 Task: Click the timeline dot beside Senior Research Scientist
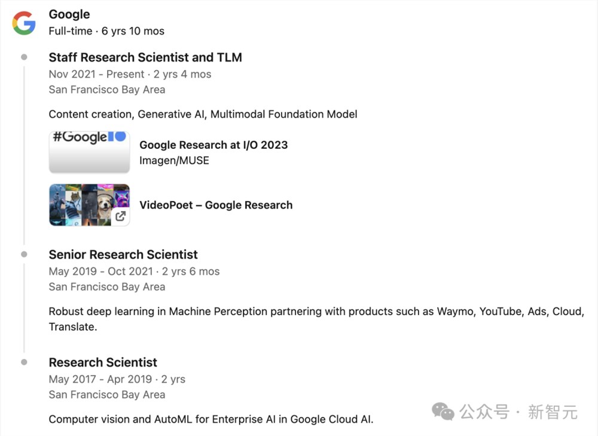[24, 254]
